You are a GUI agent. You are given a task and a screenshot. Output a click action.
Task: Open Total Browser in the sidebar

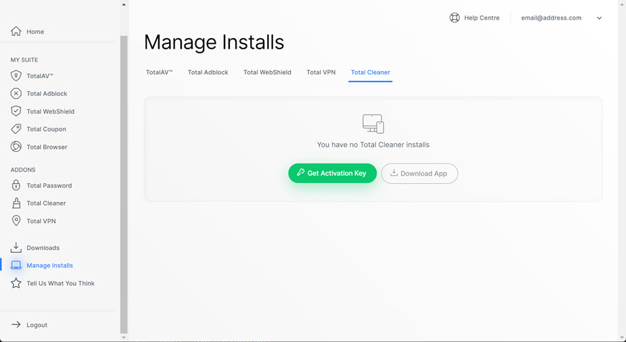[x=47, y=147]
